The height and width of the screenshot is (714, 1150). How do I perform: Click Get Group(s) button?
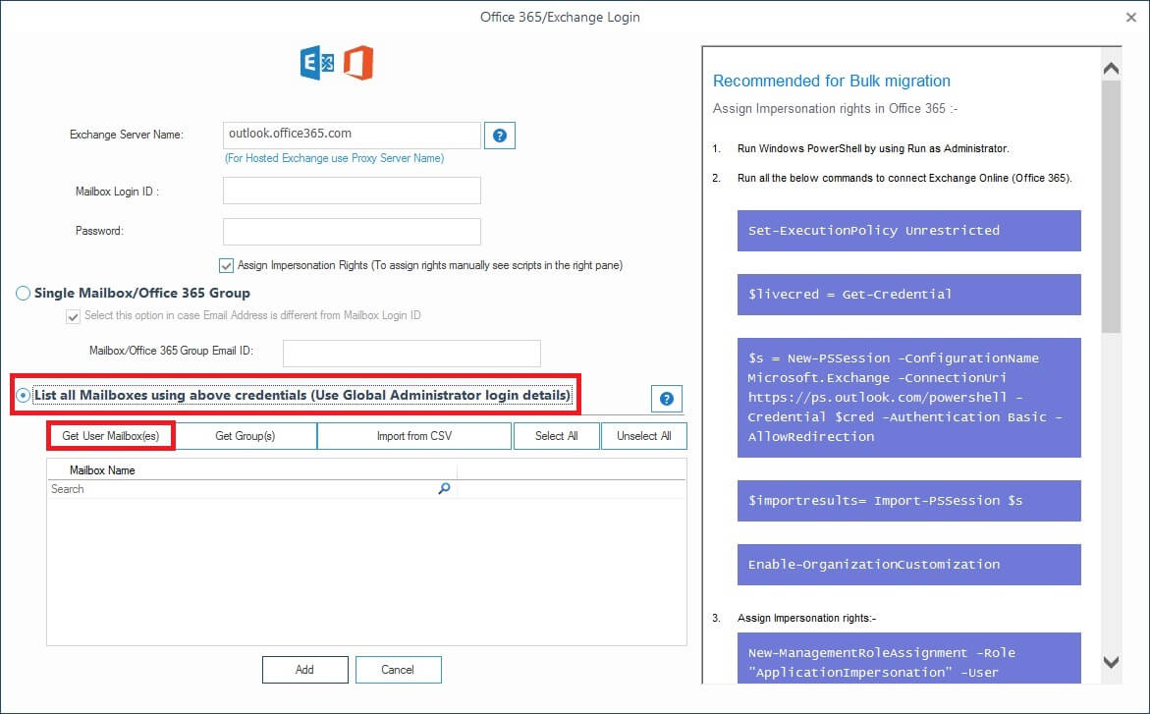pos(245,436)
